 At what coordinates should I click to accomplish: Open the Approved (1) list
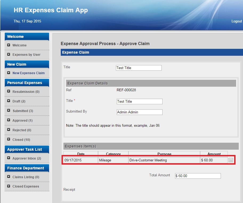click(22, 121)
